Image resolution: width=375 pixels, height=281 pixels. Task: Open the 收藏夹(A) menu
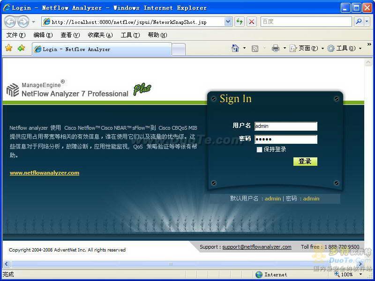click(100, 35)
